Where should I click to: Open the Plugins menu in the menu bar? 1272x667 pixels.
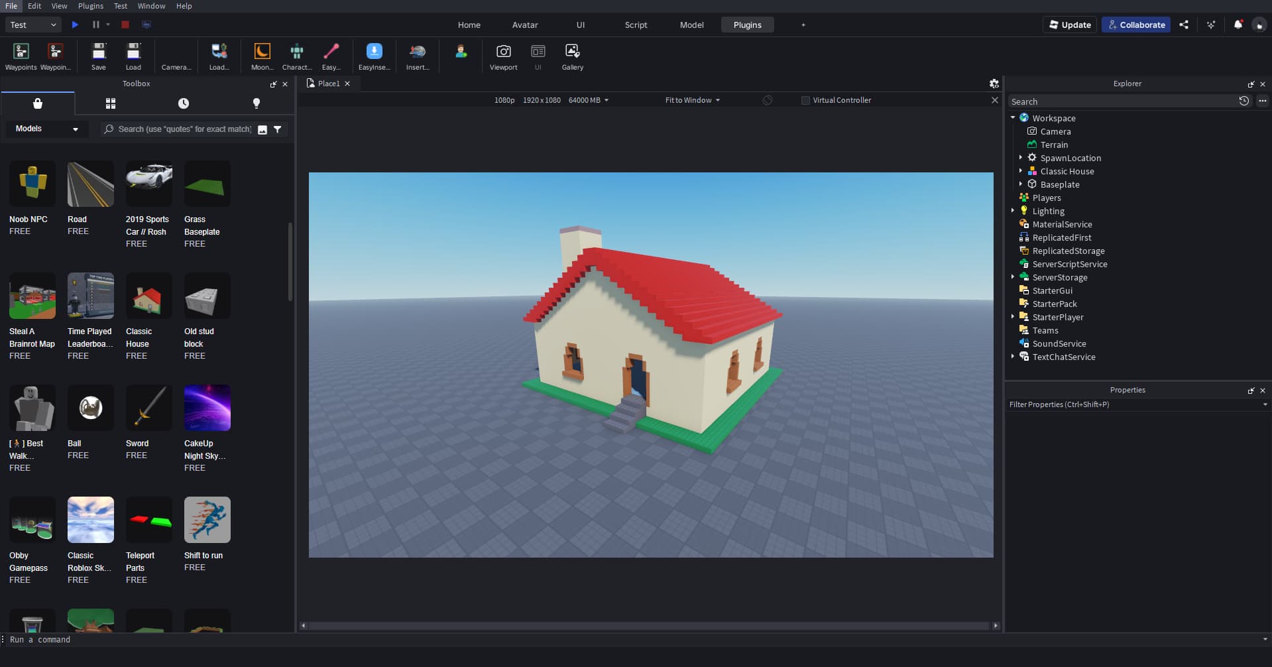click(x=90, y=6)
